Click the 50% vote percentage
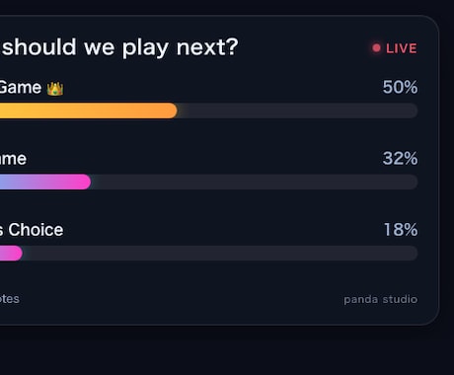Image resolution: width=454 pixels, height=375 pixels. (400, 87)
